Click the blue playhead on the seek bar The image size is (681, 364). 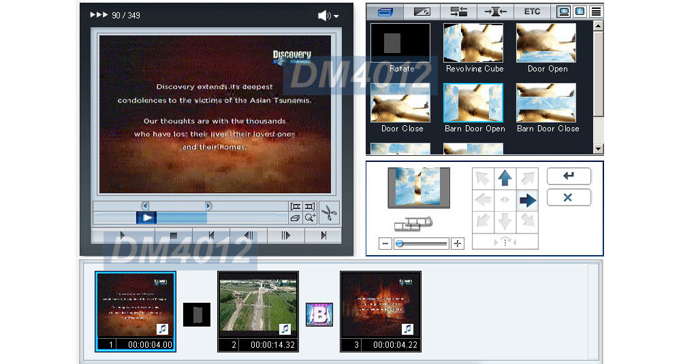[x=146, y=218]
